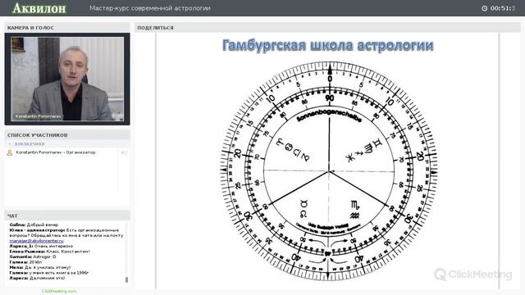Click the astrology dial image on the slide

329,171
